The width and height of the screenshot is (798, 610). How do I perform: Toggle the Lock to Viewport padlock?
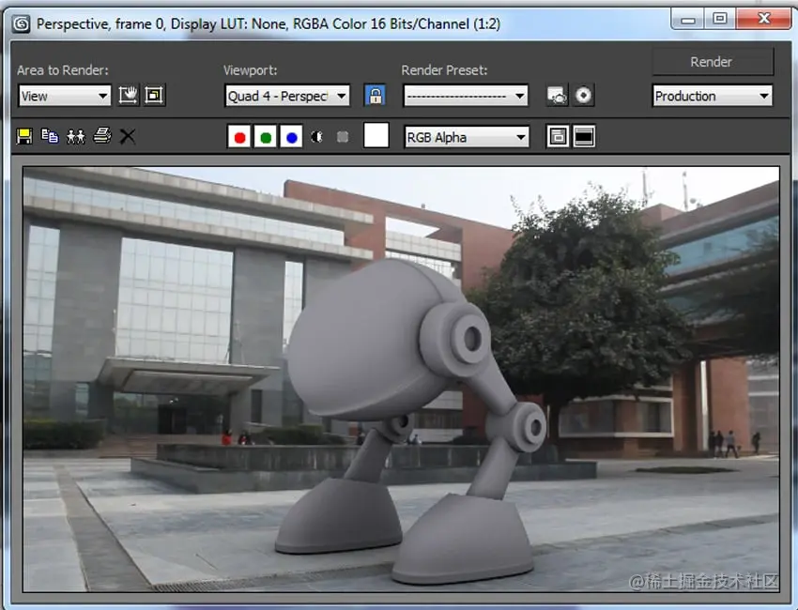pyautogui.click(x=376, y=95)
